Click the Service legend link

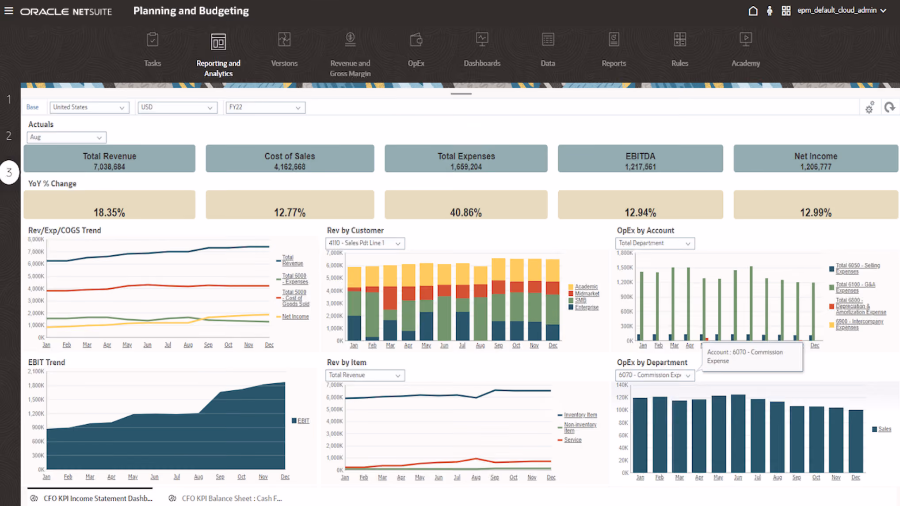(x=572, y=440)
